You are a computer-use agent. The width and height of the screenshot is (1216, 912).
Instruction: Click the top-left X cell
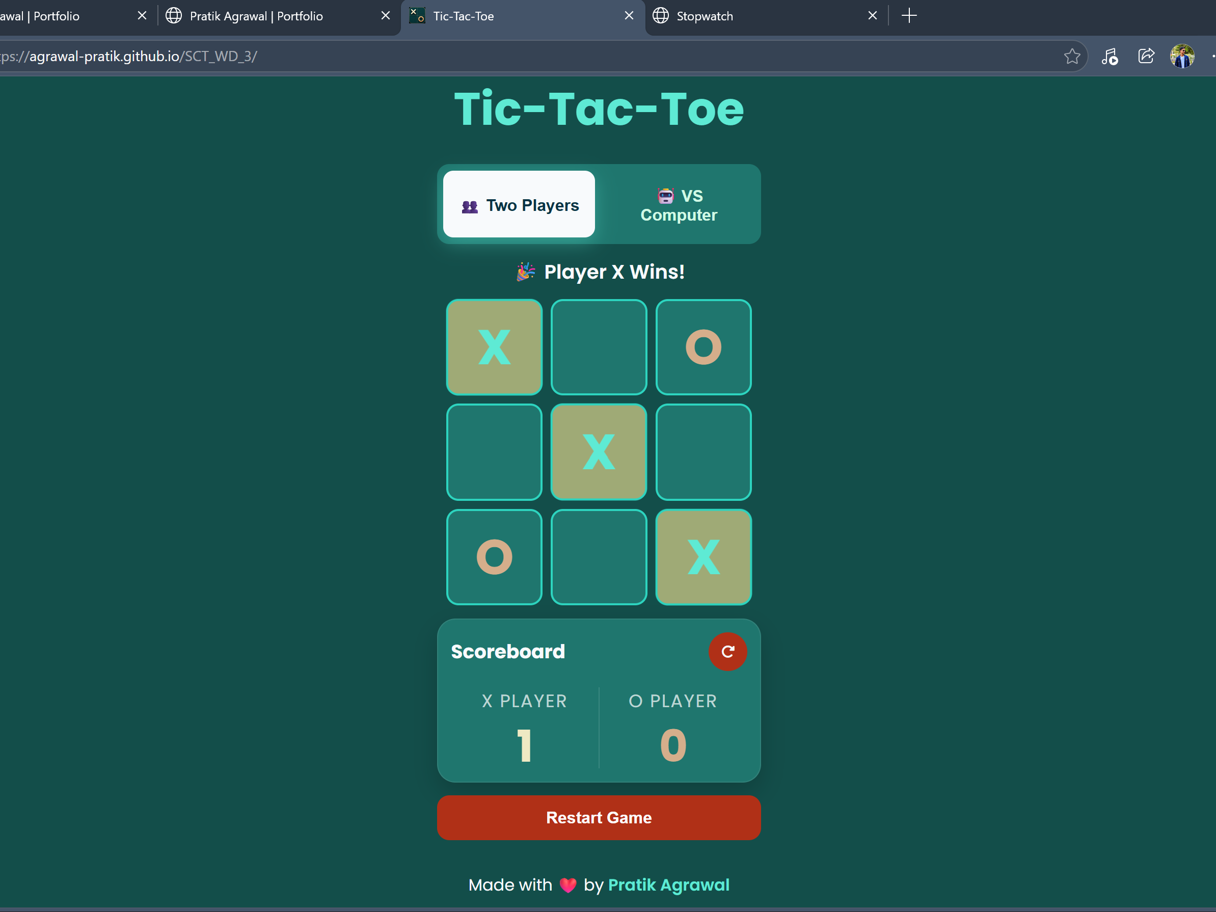click(494, 347)
